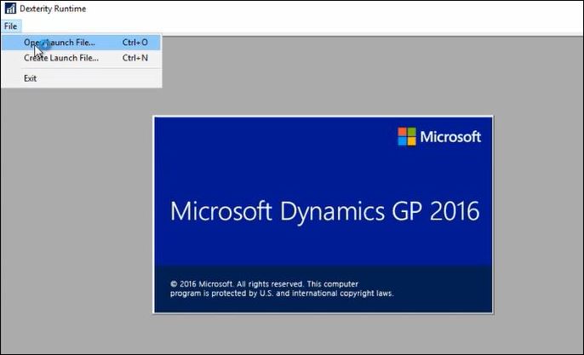Image resolution: width=584 pixels, height=355 pixels.
Task: Click the red square in Microsoft logo
Action: (x=403, y=132)
